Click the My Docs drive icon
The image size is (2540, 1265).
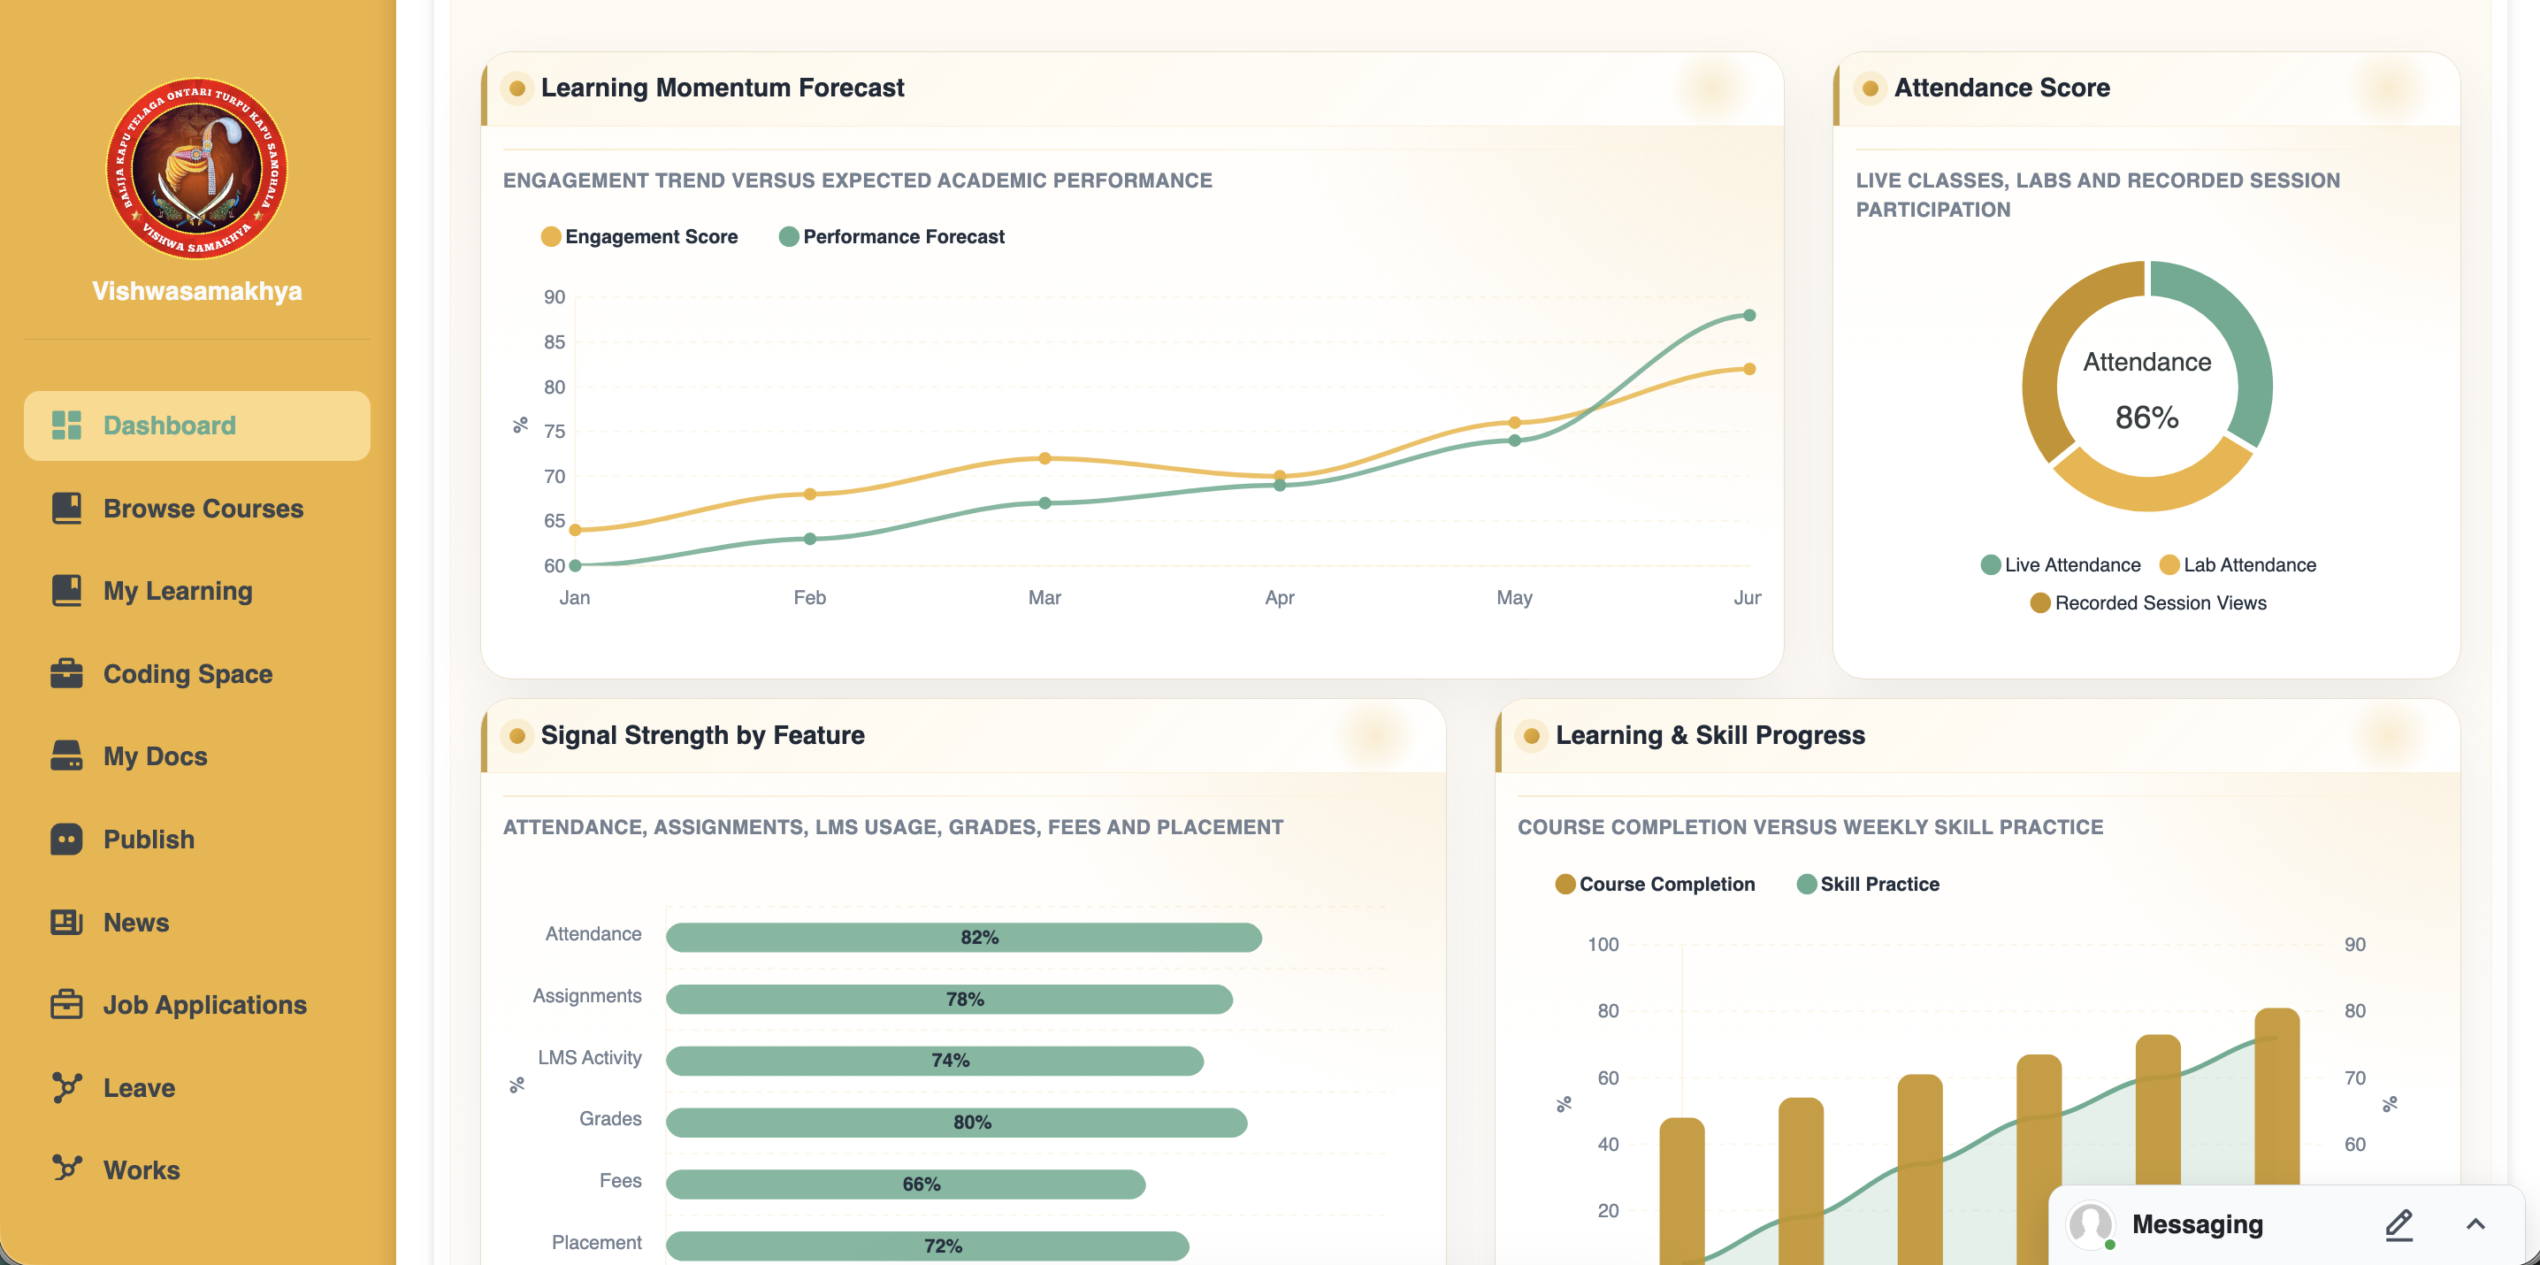pyautogui.click(x=66, y=755)
